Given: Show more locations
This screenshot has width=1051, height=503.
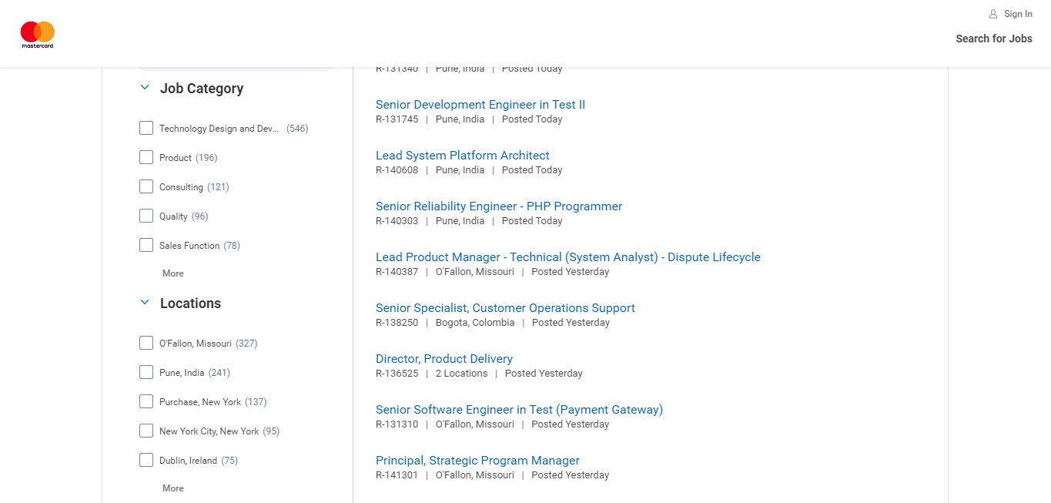Looking at the screenshot, I should [172, 488].
